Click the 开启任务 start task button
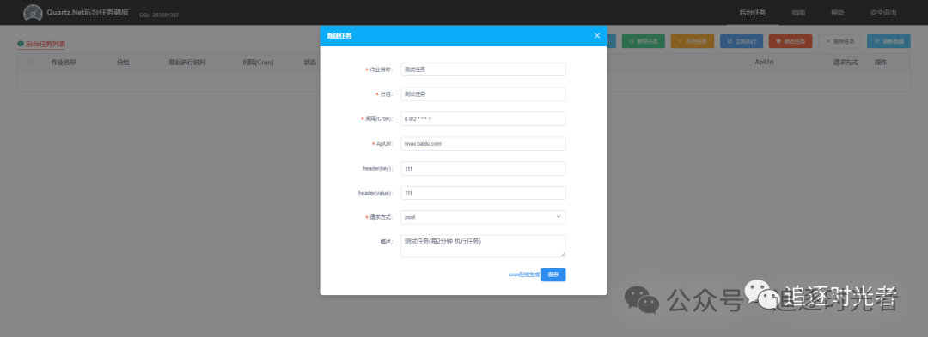 [x=693, y=41]
